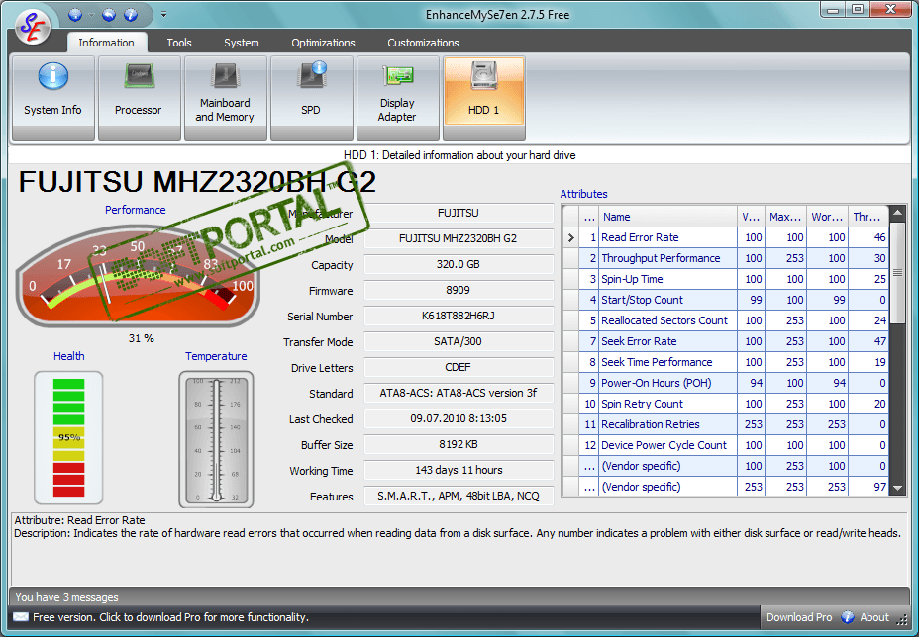
Task: Expand the small arrow beside the first quick-access icon
Action: (91, 15)
